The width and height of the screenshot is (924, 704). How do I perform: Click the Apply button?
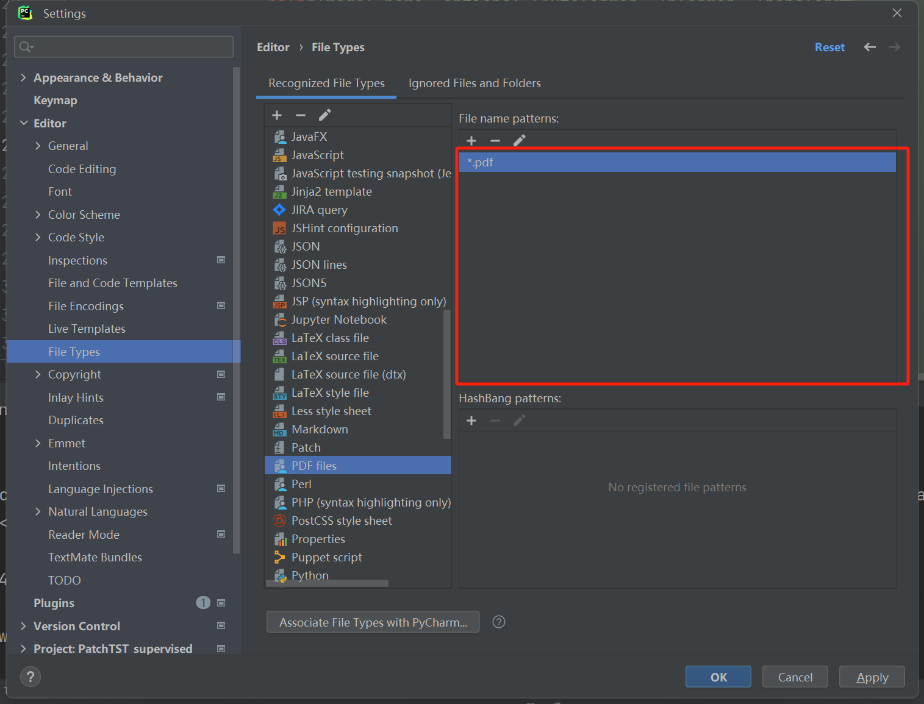(x=872, y=677)
